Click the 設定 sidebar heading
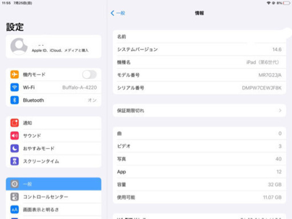This screenshot has height=219, width=292. point(15,27)
